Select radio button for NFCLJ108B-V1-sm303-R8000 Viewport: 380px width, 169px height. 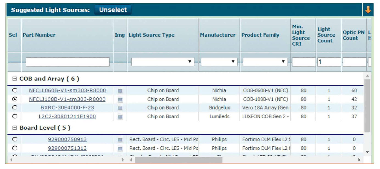click(14, 99)
